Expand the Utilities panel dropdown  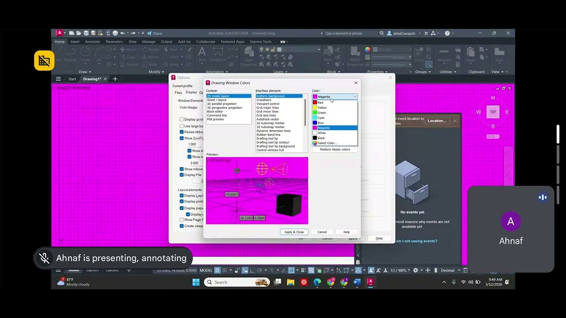(447, 72)
